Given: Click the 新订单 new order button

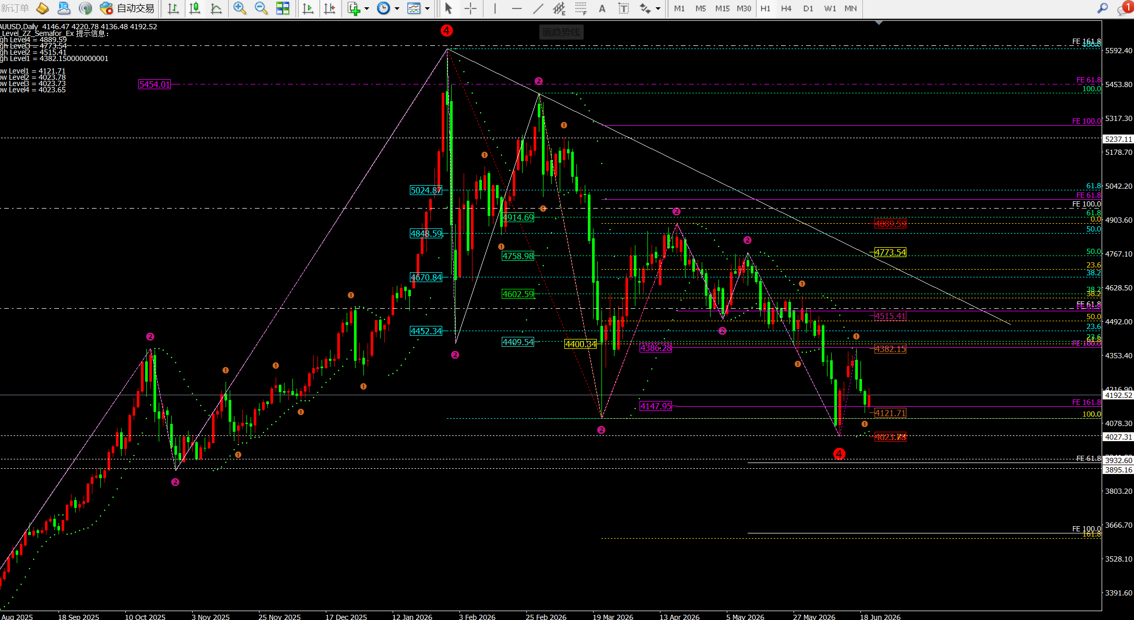Looking at the screenshot, I should [15, 8].
